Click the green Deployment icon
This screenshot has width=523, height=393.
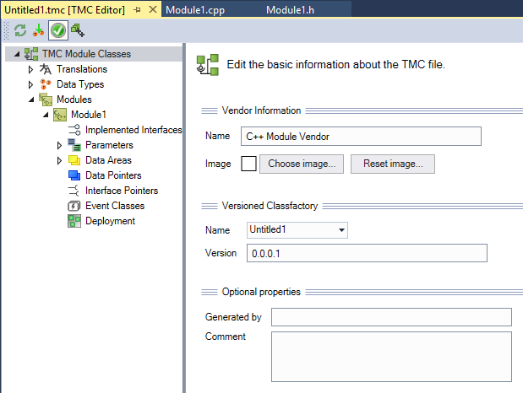click(74, 221)
